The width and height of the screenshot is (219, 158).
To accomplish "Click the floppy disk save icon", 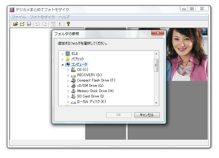I will [x=29, y=24].
